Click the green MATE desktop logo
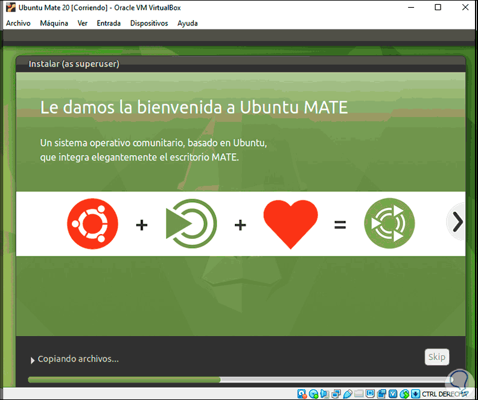The width and height of the screenshot is (478, 400). 191,224
